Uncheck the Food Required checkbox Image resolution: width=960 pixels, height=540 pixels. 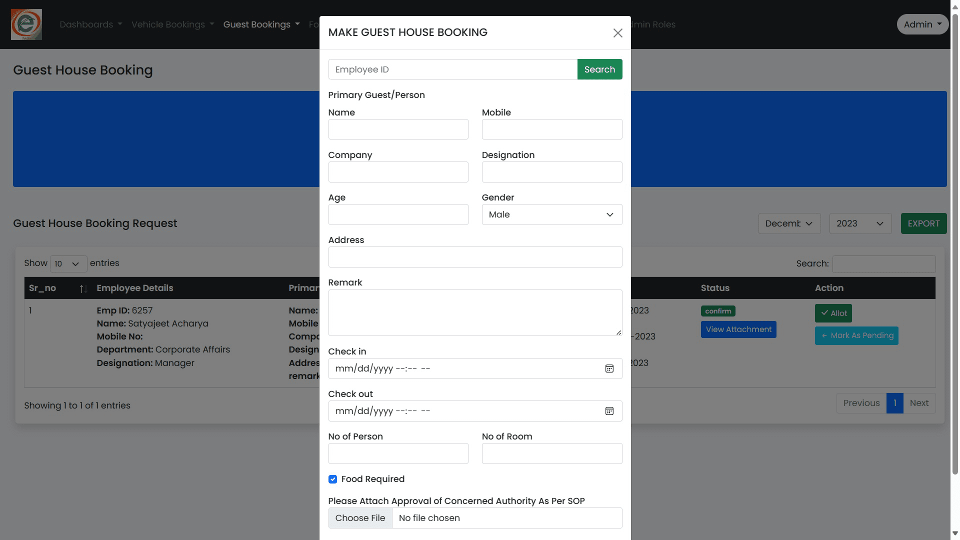332,479
